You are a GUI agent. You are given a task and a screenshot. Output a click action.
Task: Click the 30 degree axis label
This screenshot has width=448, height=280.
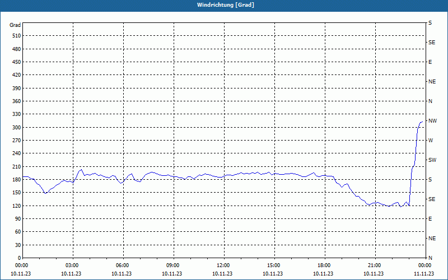[x=18, y=245]
